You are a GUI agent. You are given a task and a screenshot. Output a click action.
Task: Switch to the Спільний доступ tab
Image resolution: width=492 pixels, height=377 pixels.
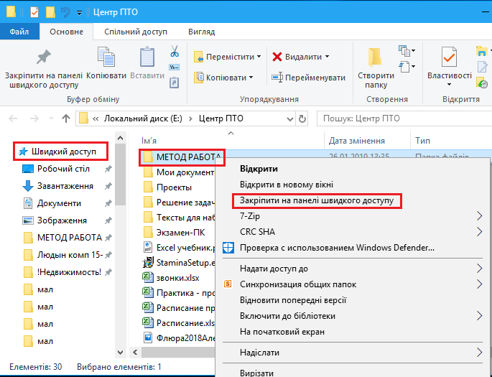coord(136,32)
